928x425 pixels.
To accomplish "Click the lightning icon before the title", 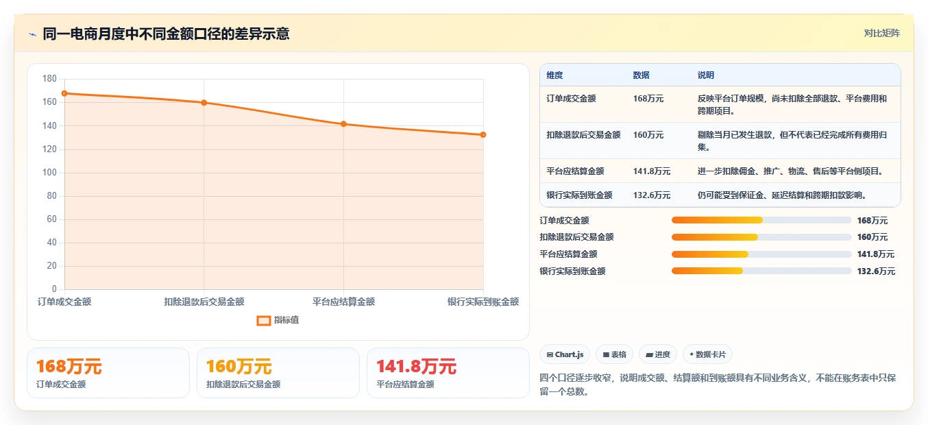I will click(33, 34).
